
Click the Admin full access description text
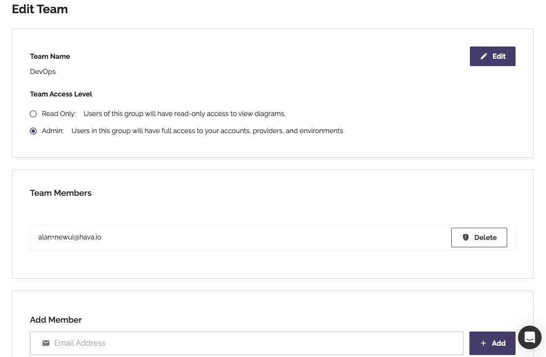207,131
